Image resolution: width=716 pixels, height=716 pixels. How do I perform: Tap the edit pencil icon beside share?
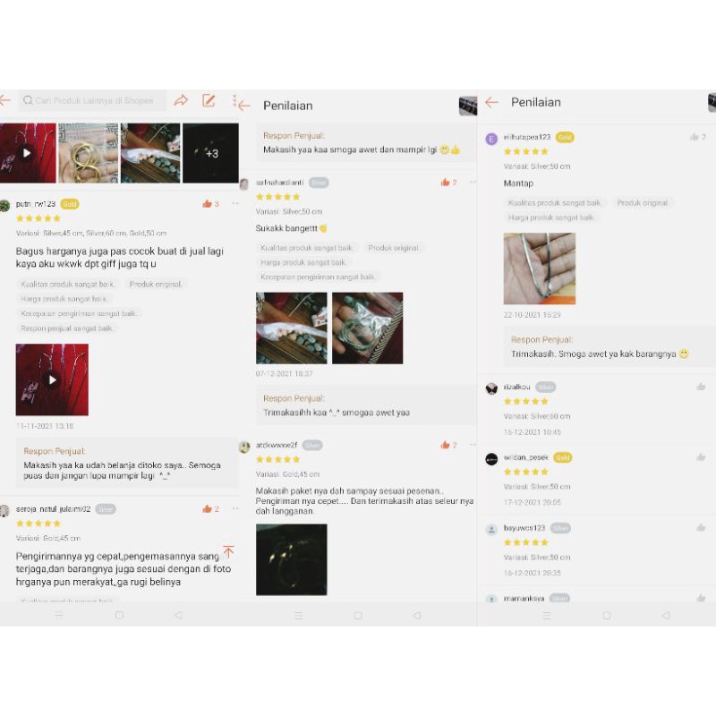209,100
